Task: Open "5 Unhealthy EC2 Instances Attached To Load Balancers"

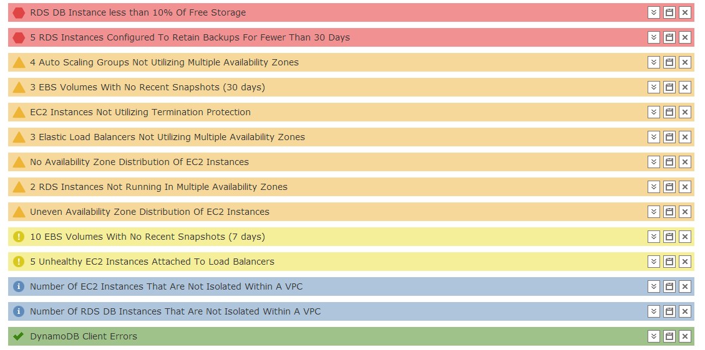Action: click(x=152, y=262)
